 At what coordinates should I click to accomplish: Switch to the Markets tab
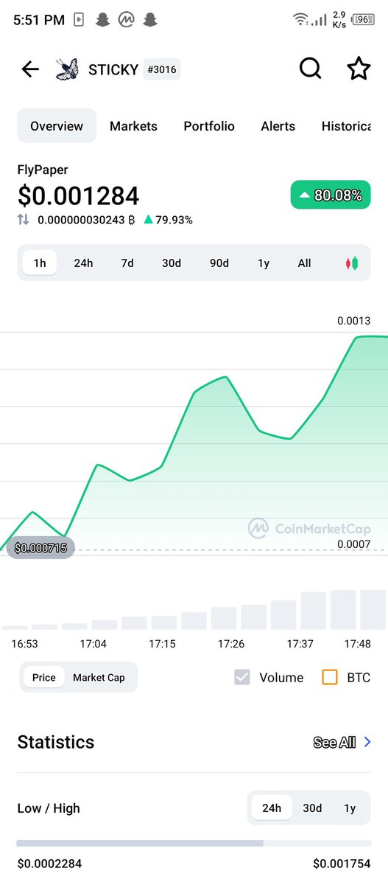coord(133,126)
